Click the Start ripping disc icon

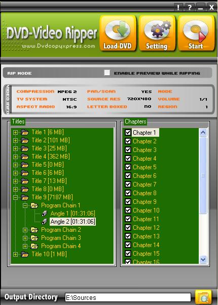(196, 34)
